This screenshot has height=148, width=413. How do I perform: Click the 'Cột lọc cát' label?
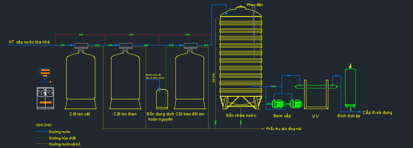coord(80,114)
